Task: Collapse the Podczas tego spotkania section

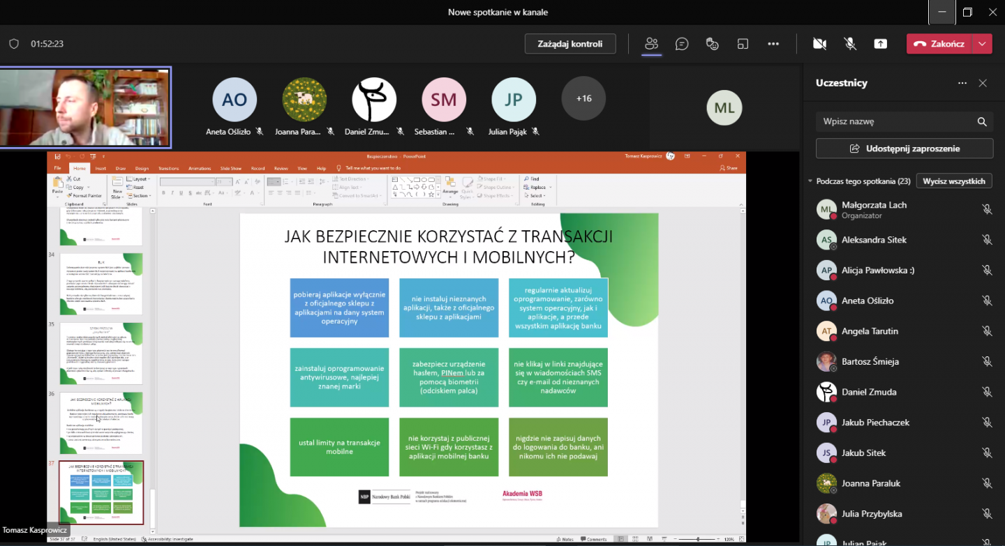Action: 810,181
